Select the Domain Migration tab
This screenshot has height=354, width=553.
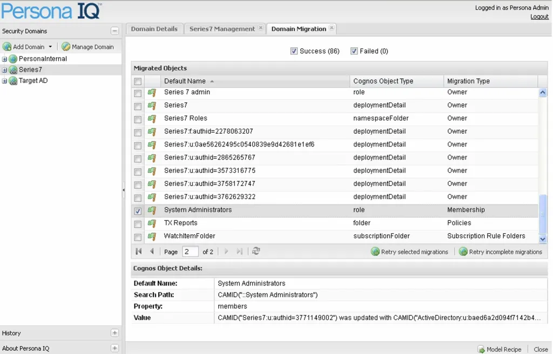point(298,29)
